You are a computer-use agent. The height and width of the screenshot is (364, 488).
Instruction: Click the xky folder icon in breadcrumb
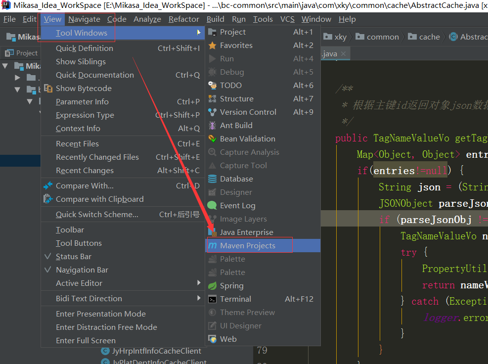[x=328, y=37]
